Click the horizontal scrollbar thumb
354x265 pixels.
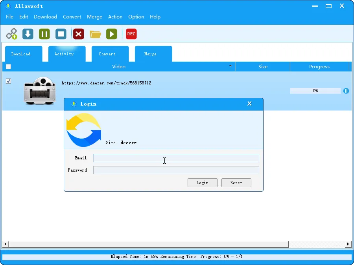(149, 244)
